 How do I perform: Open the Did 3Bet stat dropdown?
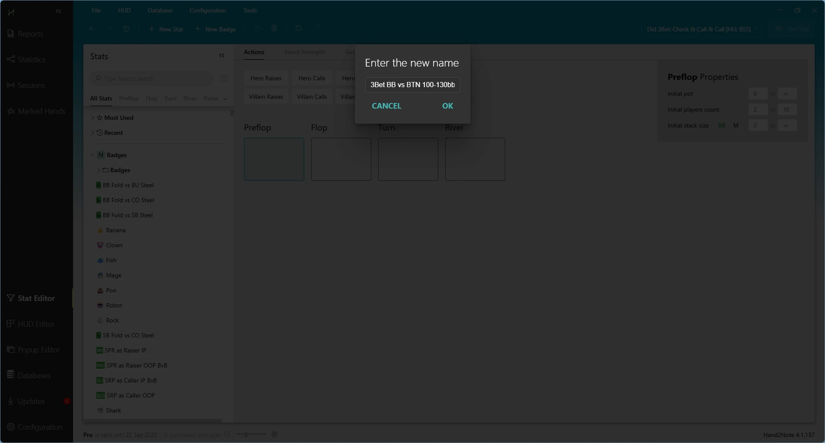click(x=702, y=29)
